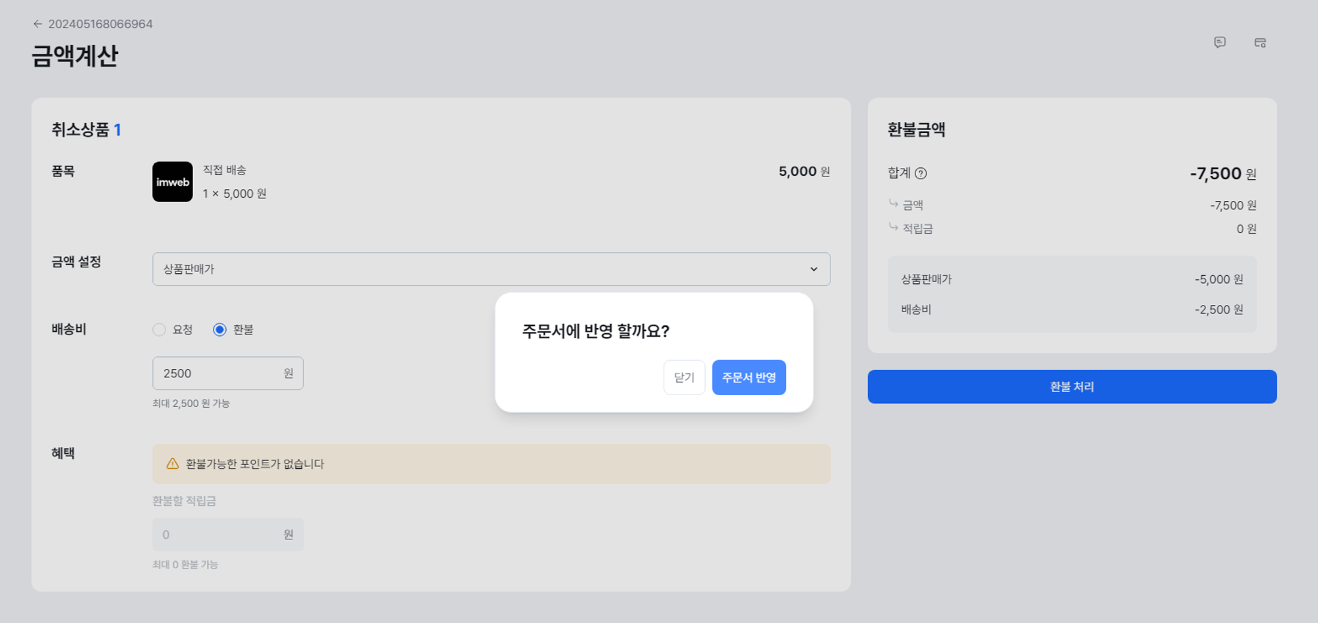Viewport: 1318px width, 623px height.
Task: Click order number 202405168066964 link
Action: click(100, 24)
